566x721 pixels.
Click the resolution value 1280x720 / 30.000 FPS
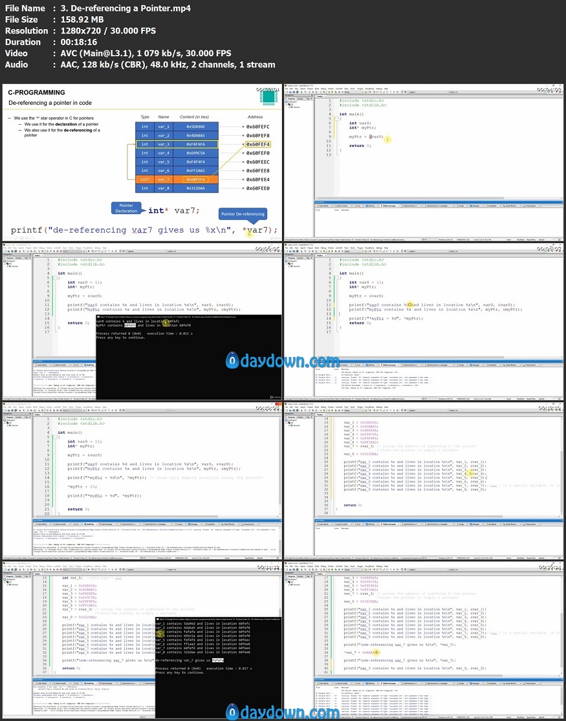[x=108, y=31]
